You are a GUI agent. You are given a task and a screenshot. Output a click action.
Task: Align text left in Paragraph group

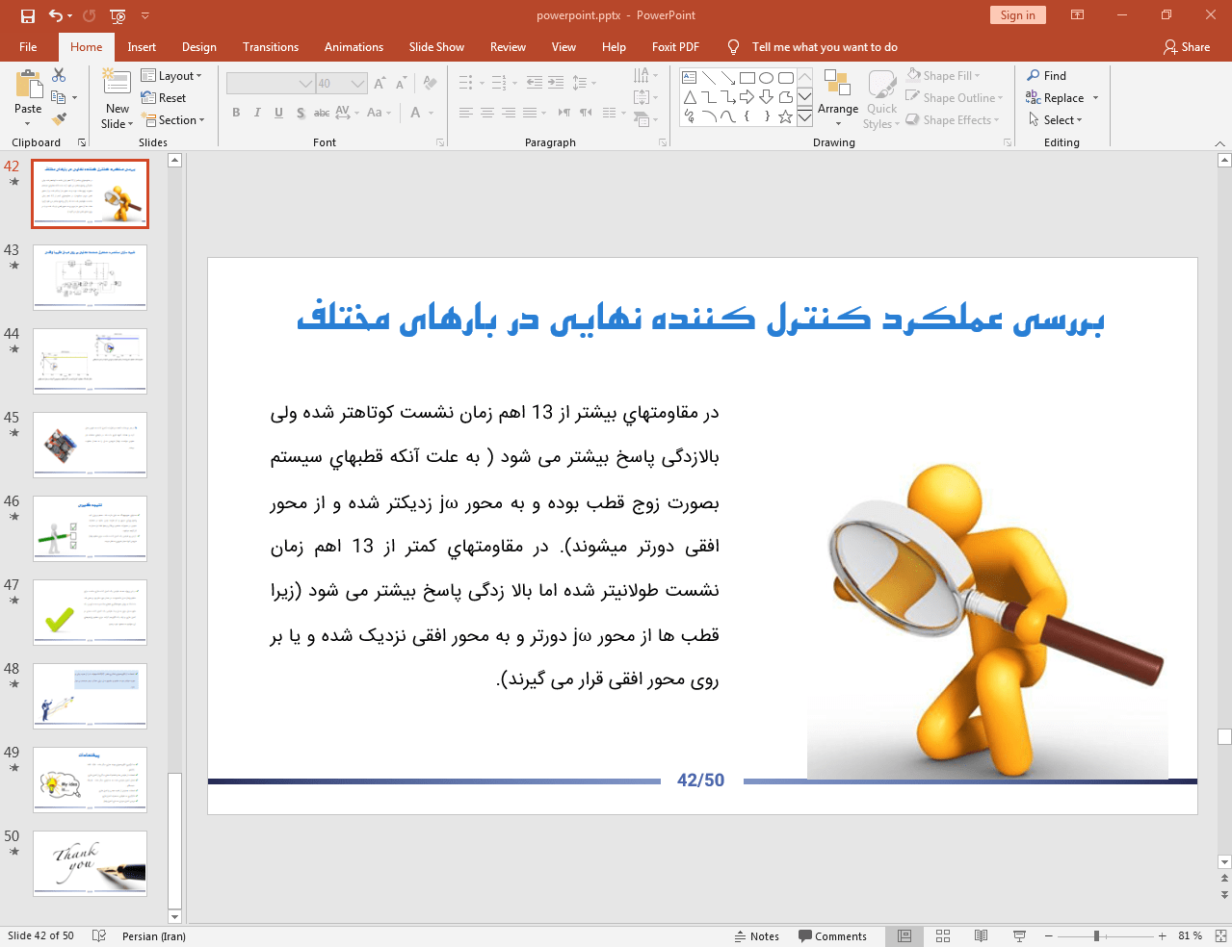(x=466, y=113)
